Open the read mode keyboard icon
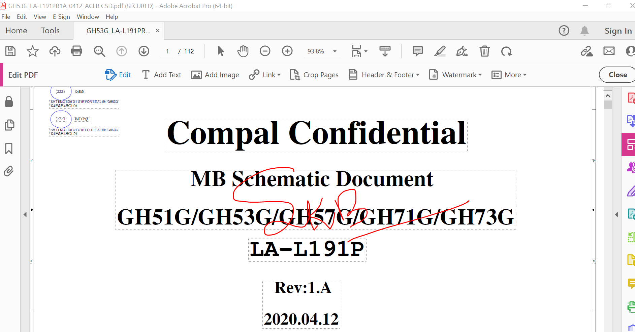Viewport: 635px width, 332px height. [x=385, y=51]
